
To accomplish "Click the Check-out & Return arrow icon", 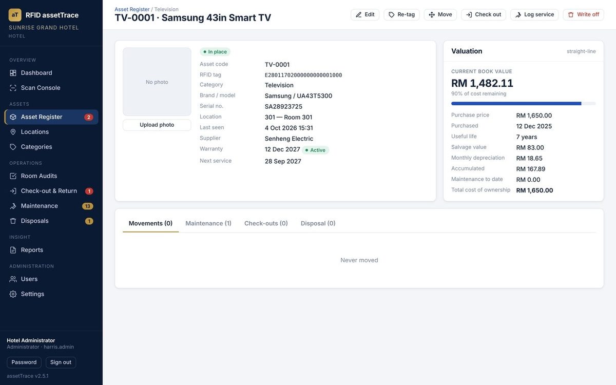I will (x=13, y=191).
